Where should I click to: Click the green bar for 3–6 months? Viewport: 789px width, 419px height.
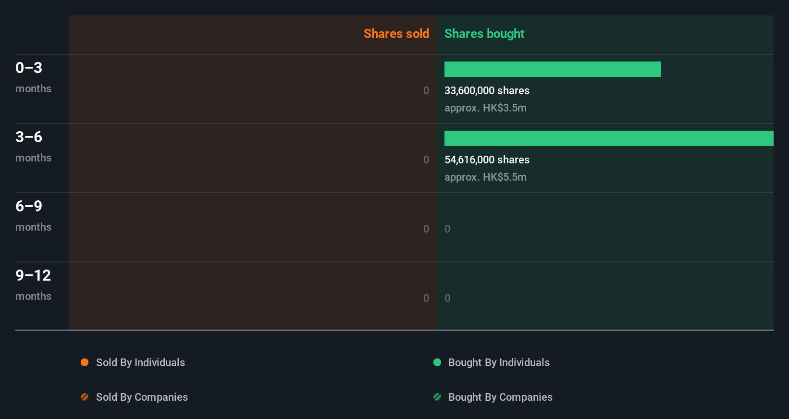609,138
